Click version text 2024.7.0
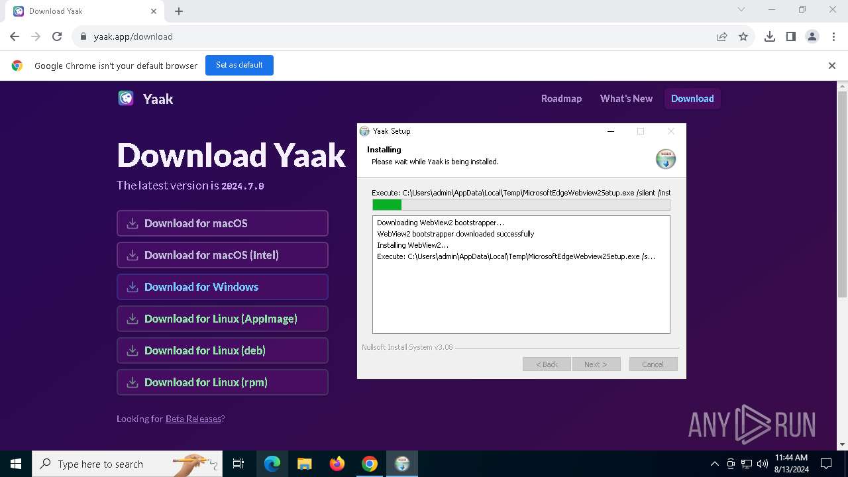Screen dimensions: 848x477 [242, 186]
